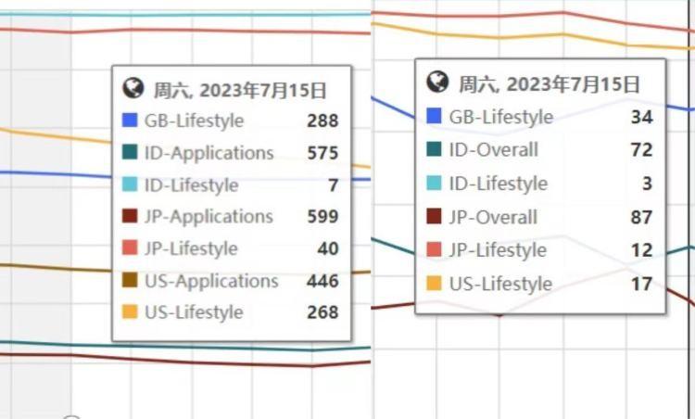
Task: Click the JP-Overall value 87
Action: tap(641, 218)
